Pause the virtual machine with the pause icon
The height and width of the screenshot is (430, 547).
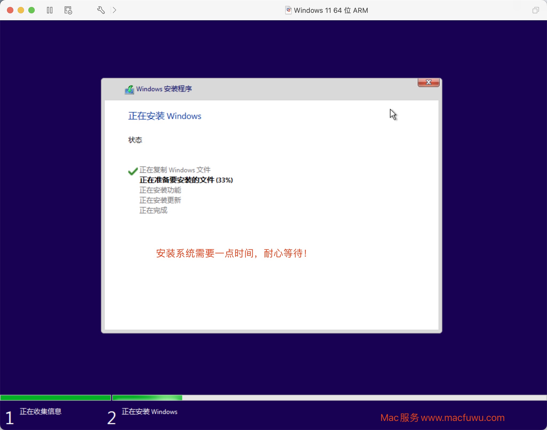click(50, 10)
